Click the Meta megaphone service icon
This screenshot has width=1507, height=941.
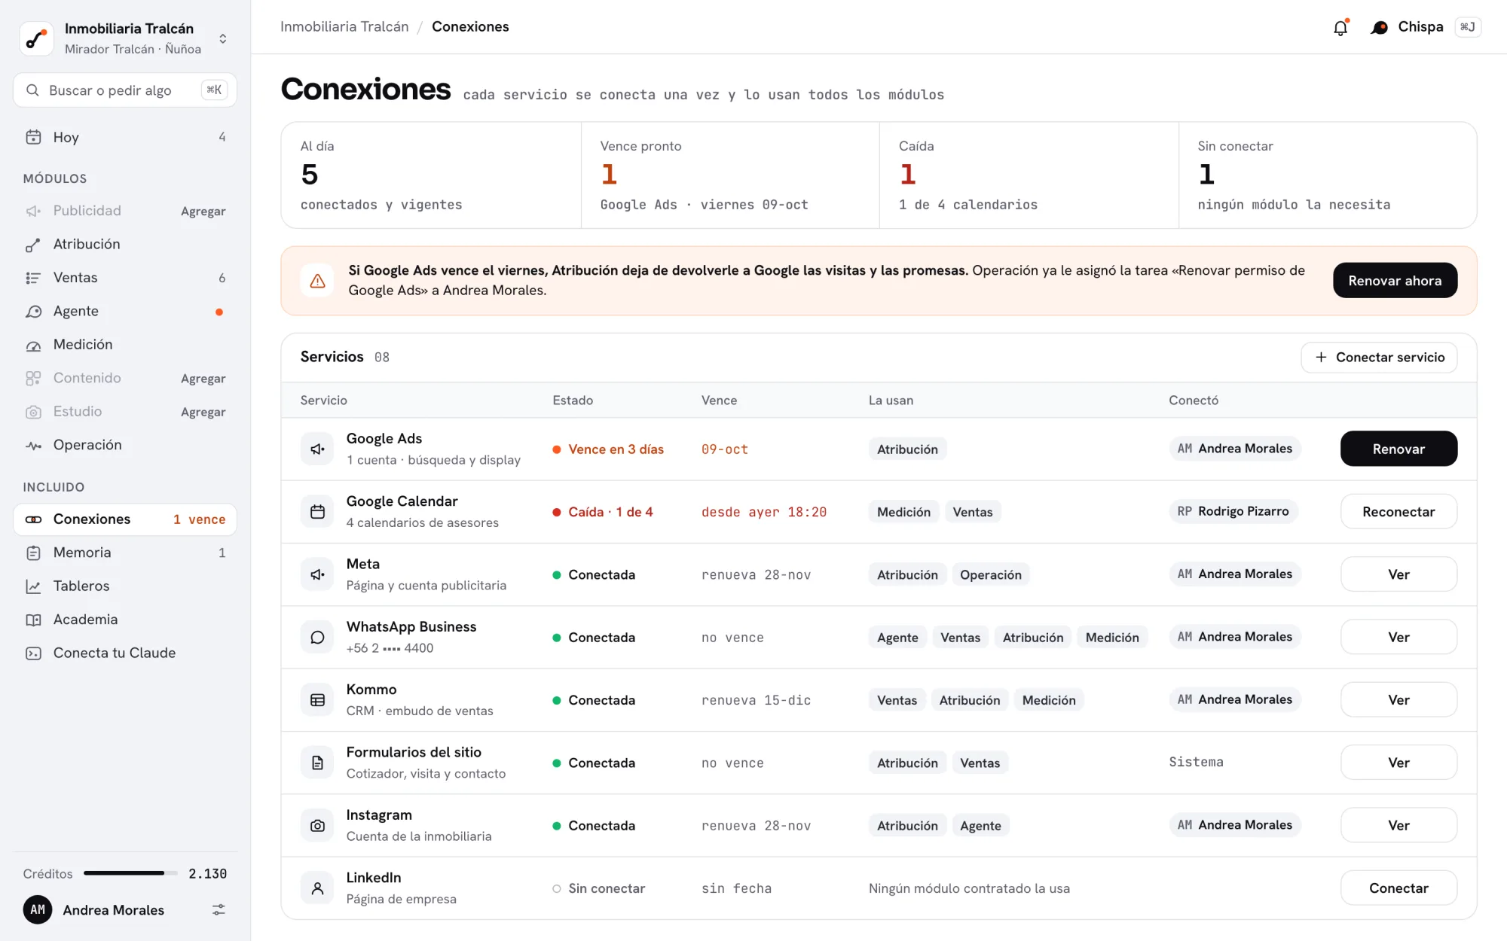click(317, 574)
